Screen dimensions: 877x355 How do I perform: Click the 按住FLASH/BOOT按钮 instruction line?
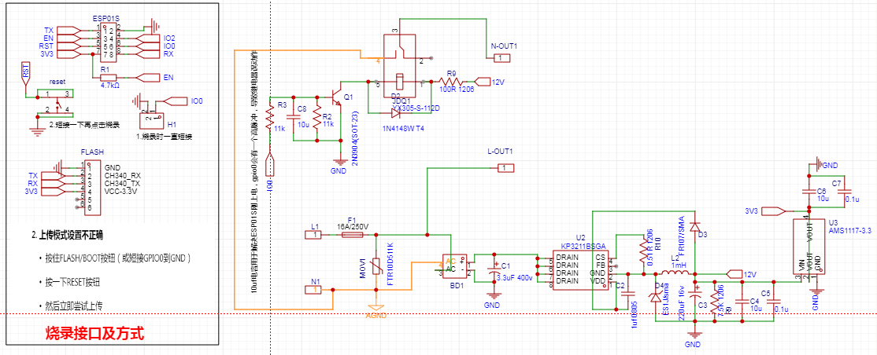[x=119, y=258]
